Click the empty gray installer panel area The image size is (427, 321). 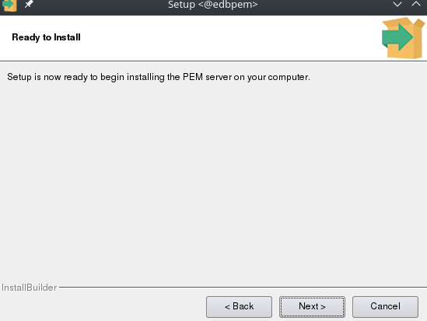tap(213, 180)
